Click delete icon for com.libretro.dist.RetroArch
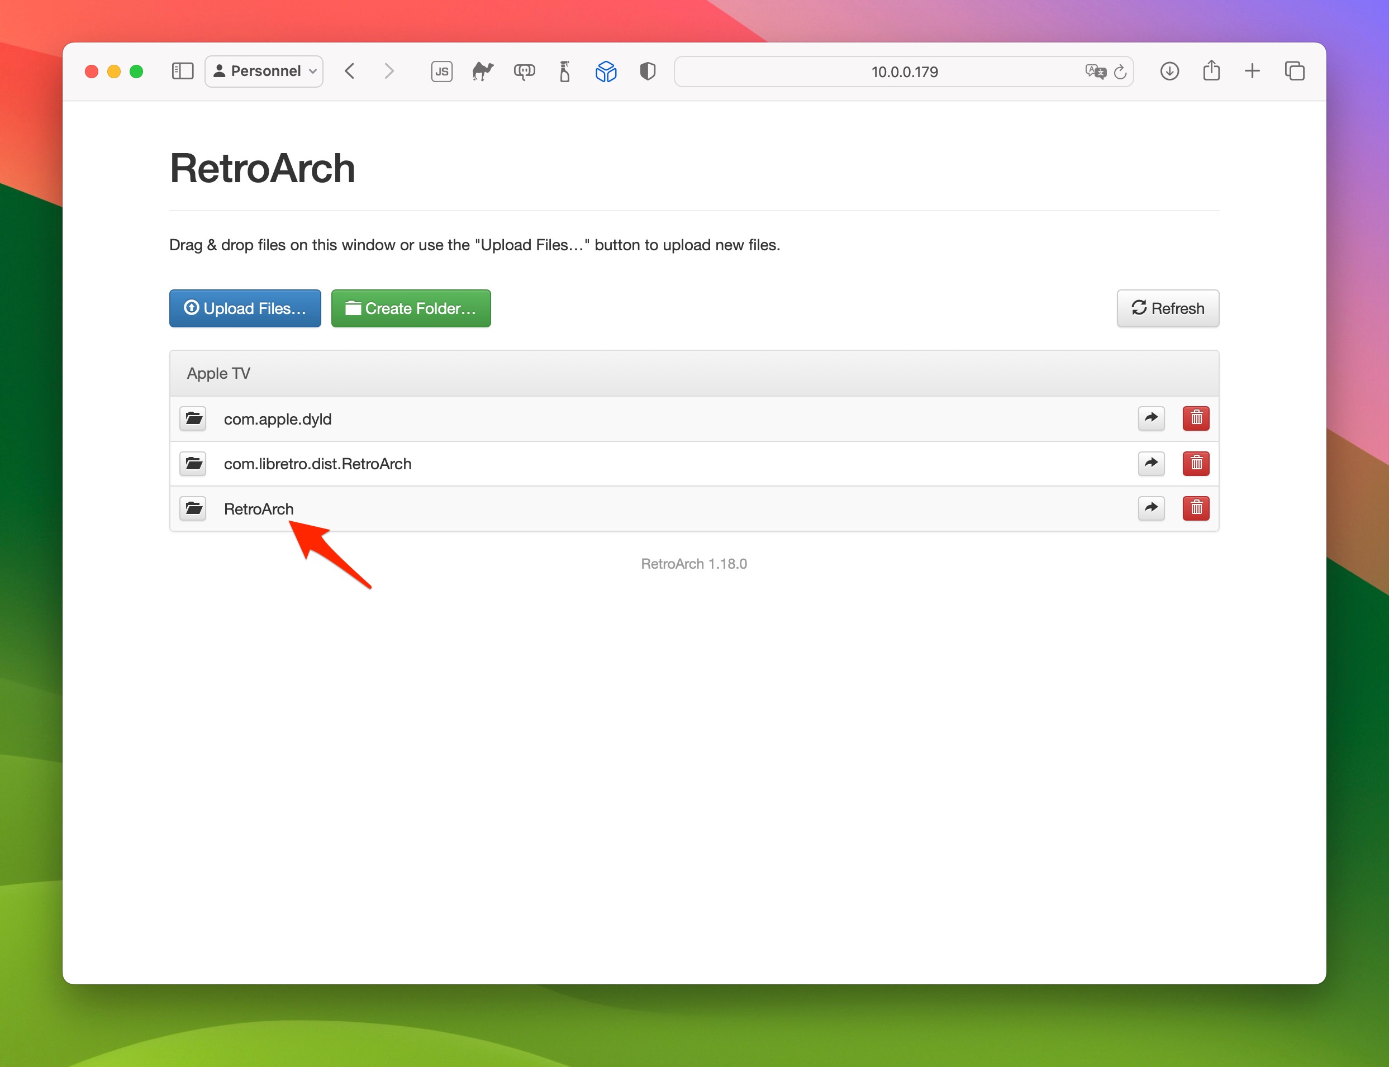This screenshot has width=1389, height=1067. pos(1194,463)
